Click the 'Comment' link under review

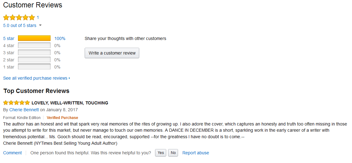pyautogui.click(x=12, y=153)
